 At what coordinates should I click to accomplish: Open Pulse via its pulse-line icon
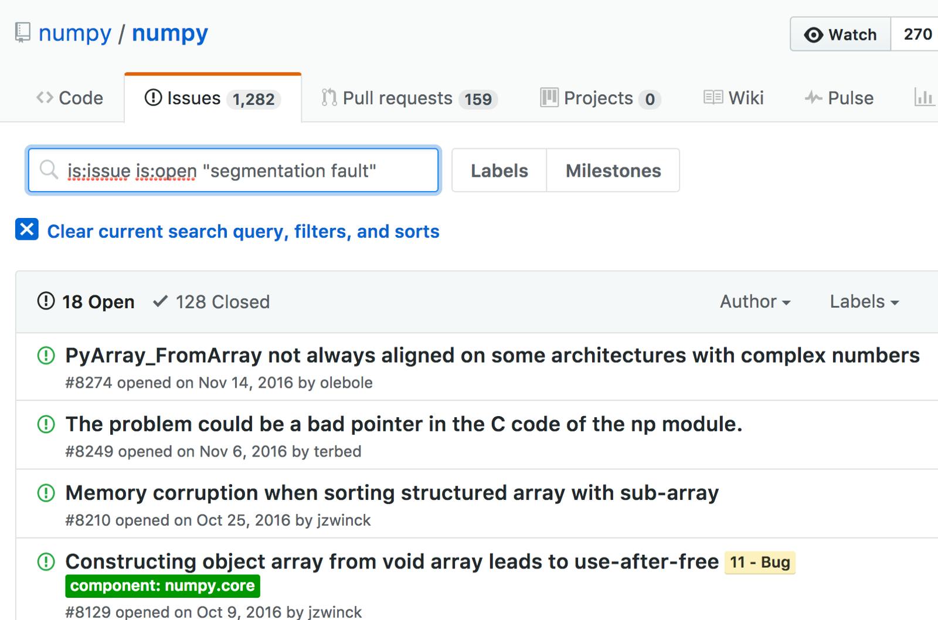815,97
